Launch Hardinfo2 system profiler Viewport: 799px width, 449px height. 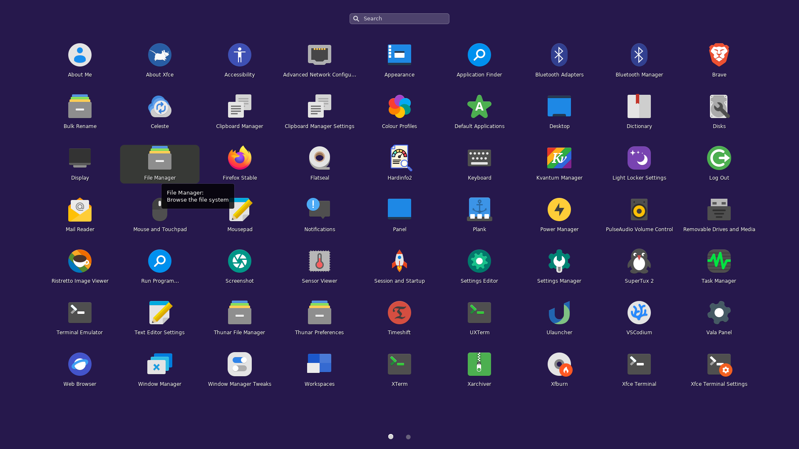click(399, 164)
